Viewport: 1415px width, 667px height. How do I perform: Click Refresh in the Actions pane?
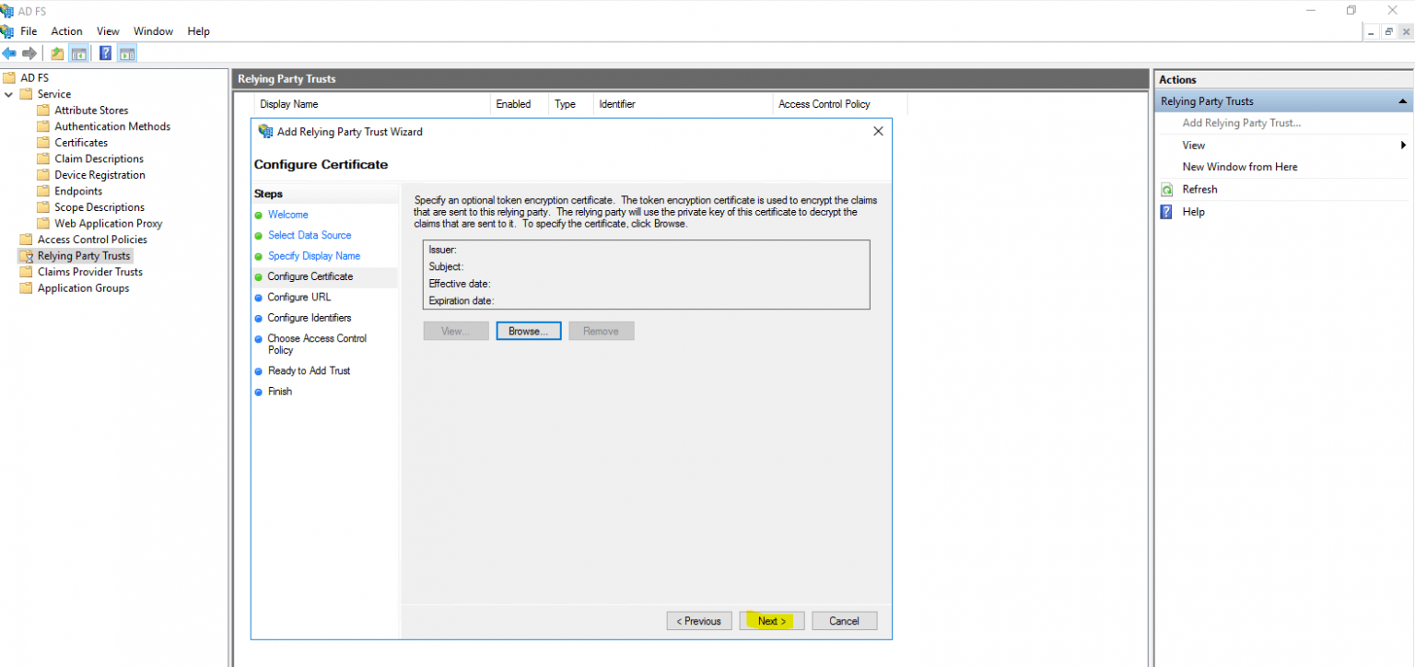click(x=1198, y=189)
